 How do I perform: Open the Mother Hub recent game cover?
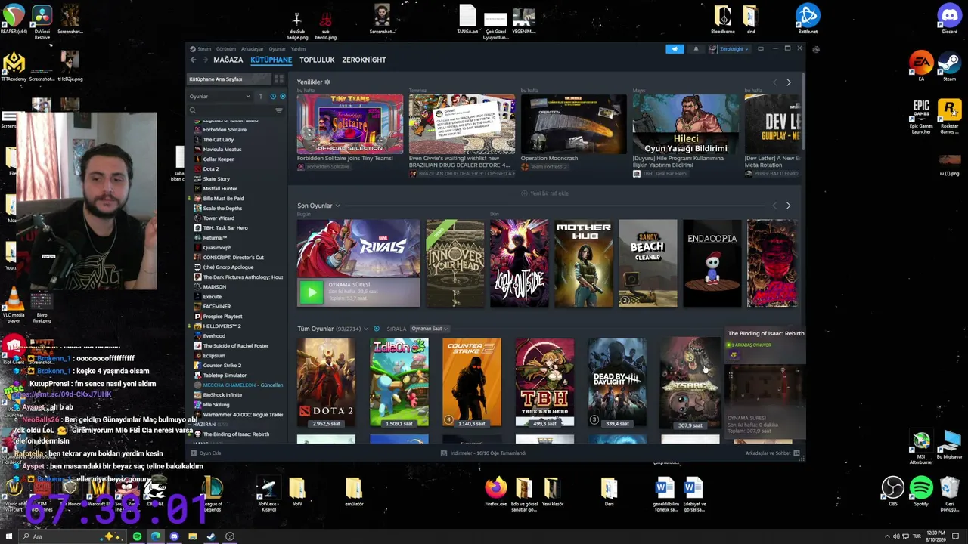pyautogui.click(x=584, y=264)
